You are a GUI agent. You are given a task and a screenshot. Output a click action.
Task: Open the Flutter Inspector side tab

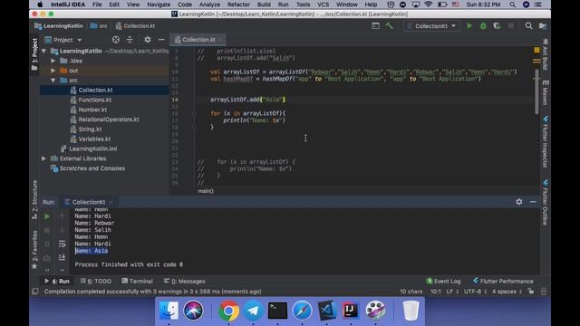point(546,142)
